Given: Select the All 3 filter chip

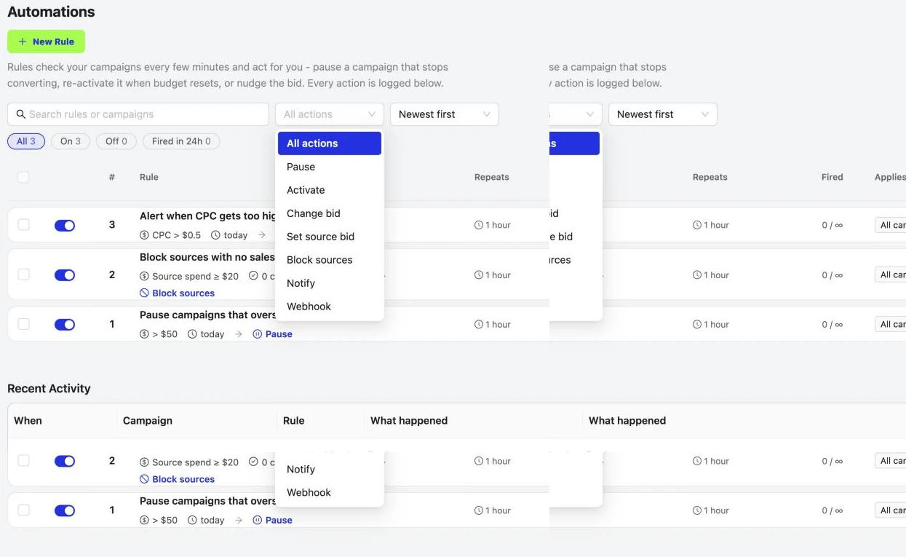Looking at the screenshot, I should pos(26,141).
